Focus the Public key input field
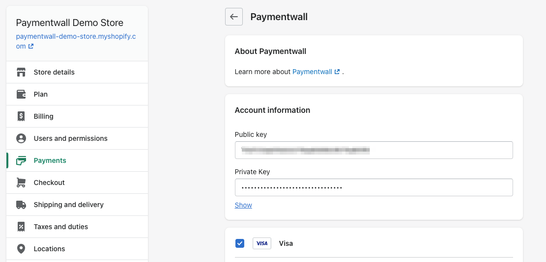546x262 pixels. pos(374,150)
